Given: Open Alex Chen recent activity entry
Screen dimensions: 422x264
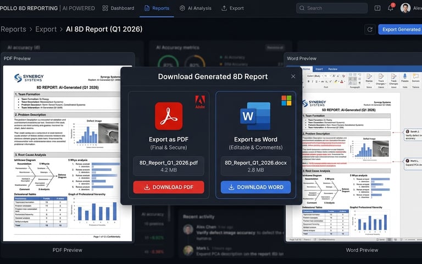Looking at the screenshot, I should tap(233, 232).
